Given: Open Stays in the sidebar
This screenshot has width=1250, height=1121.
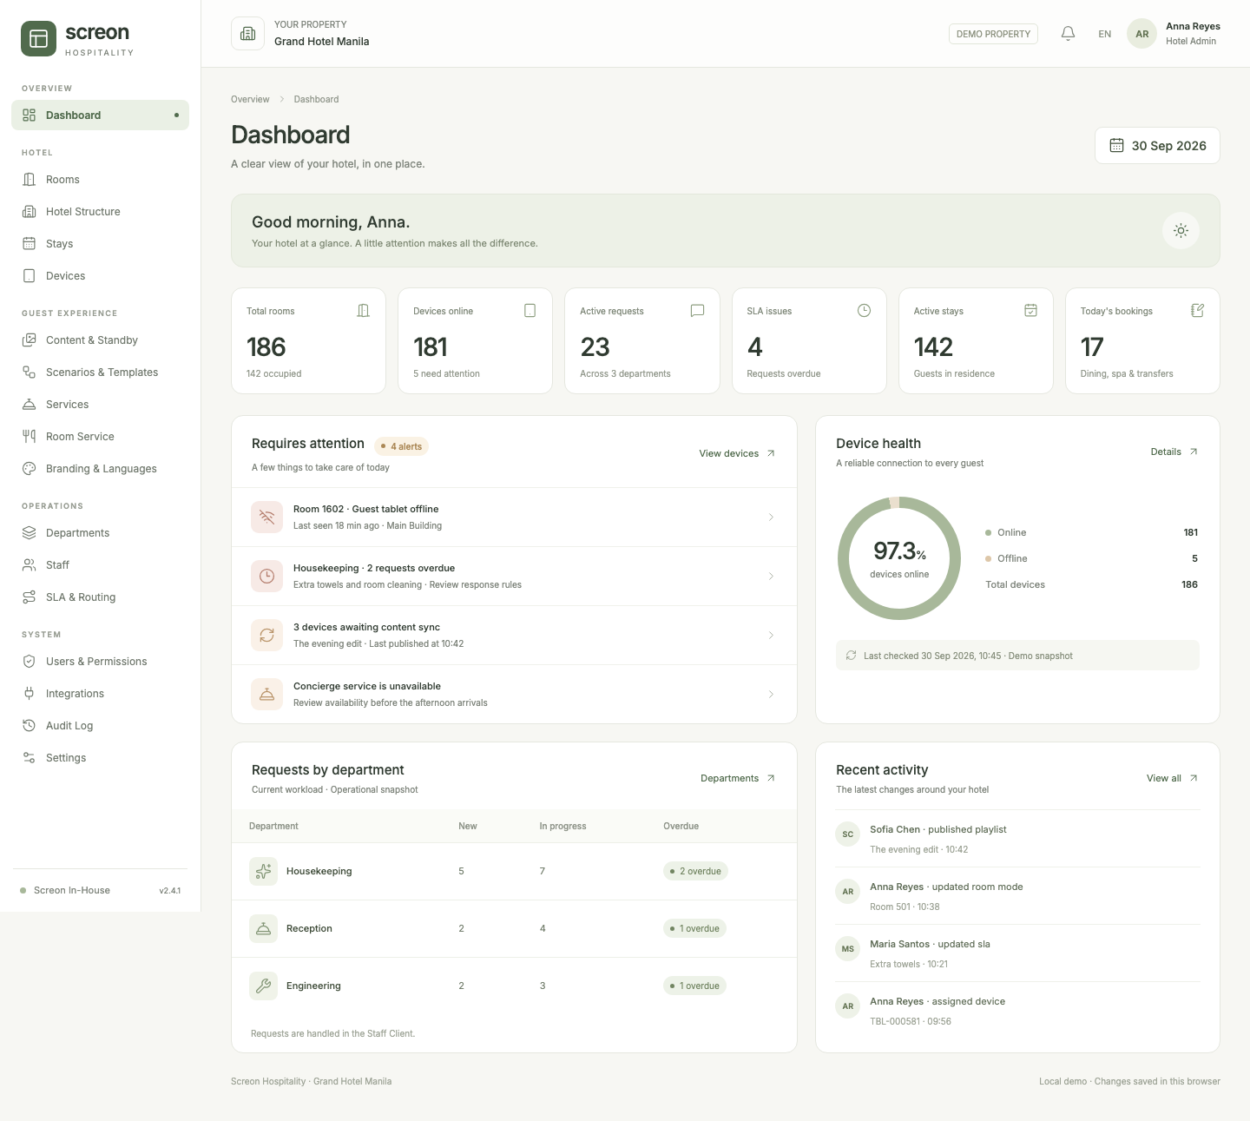Looking at the screenshot, I should [100, 244].
